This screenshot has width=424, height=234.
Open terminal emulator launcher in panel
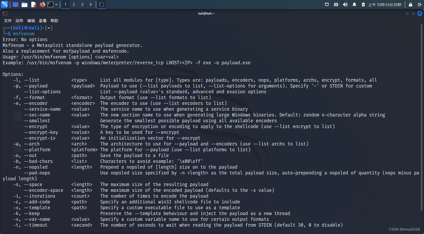coord(50,4)
